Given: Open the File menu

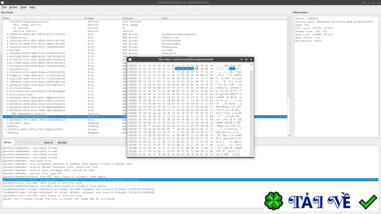Looking at the screenshot, I should [4, 7].
